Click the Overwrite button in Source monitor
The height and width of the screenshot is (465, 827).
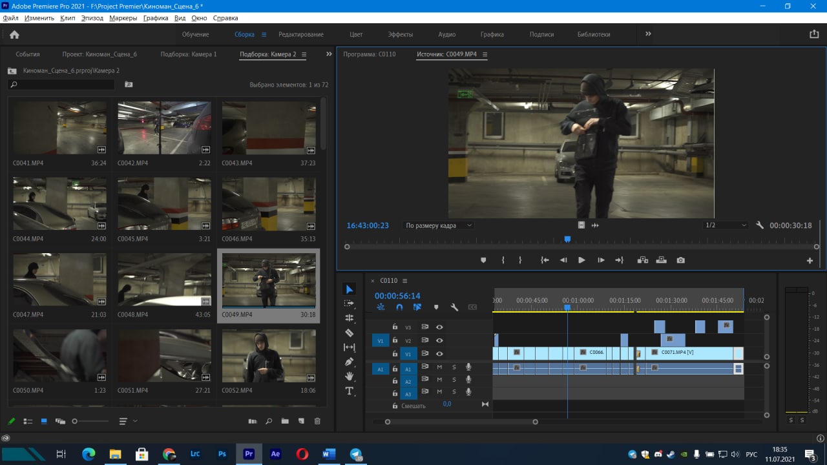coord(661,260)
